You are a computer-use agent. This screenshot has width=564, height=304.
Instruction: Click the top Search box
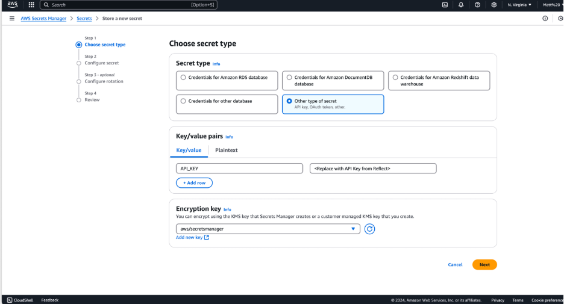click(x=129, y=5)
